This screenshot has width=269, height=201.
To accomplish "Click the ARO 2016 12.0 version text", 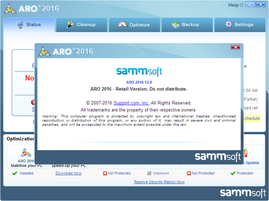I will click(x=139, y=82).
